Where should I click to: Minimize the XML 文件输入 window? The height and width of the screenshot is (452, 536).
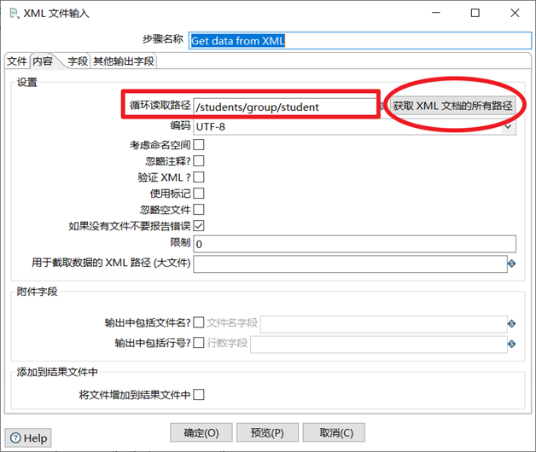(x=436, y=13)
